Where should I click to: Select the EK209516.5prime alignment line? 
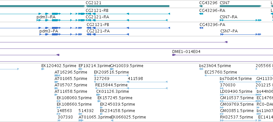[x=111, y=75]
